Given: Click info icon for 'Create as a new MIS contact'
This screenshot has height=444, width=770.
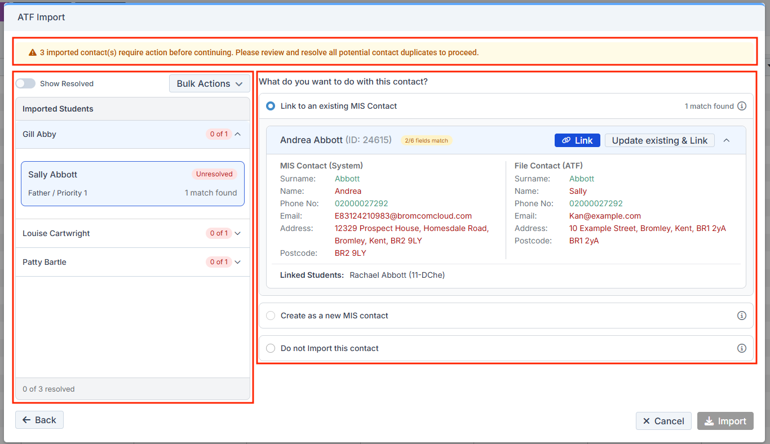Looking at the screenshot, I should point(742,316).
